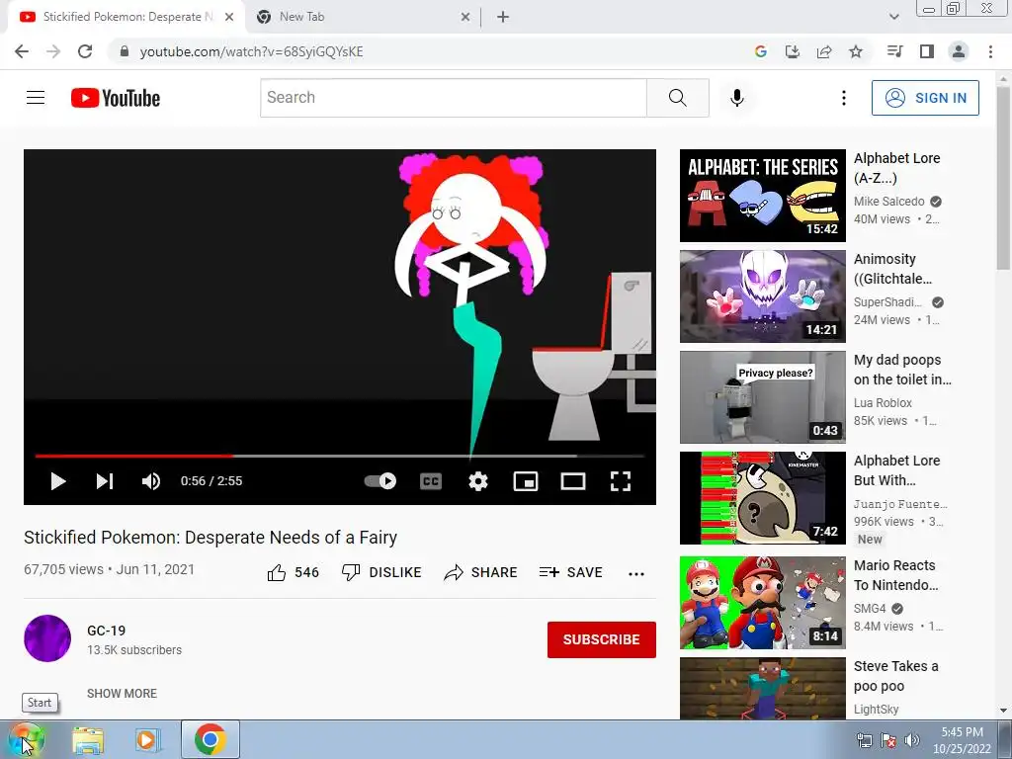Switch to theater mode
This screenshot has width=1012, height=759.
573,481
